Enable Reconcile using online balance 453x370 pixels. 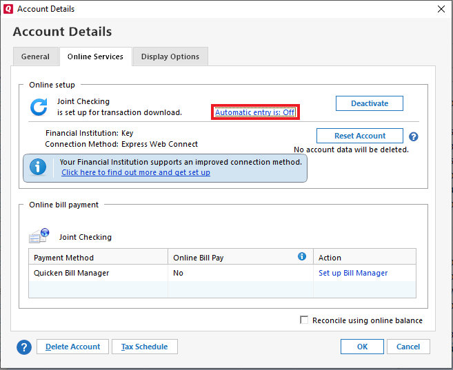pyautogui.click(x=304, y=320)
